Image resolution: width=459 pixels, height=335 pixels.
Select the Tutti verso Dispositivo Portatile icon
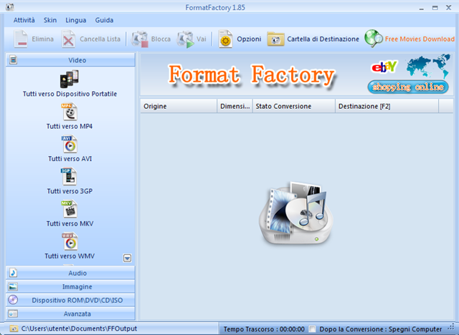(70, 79)
